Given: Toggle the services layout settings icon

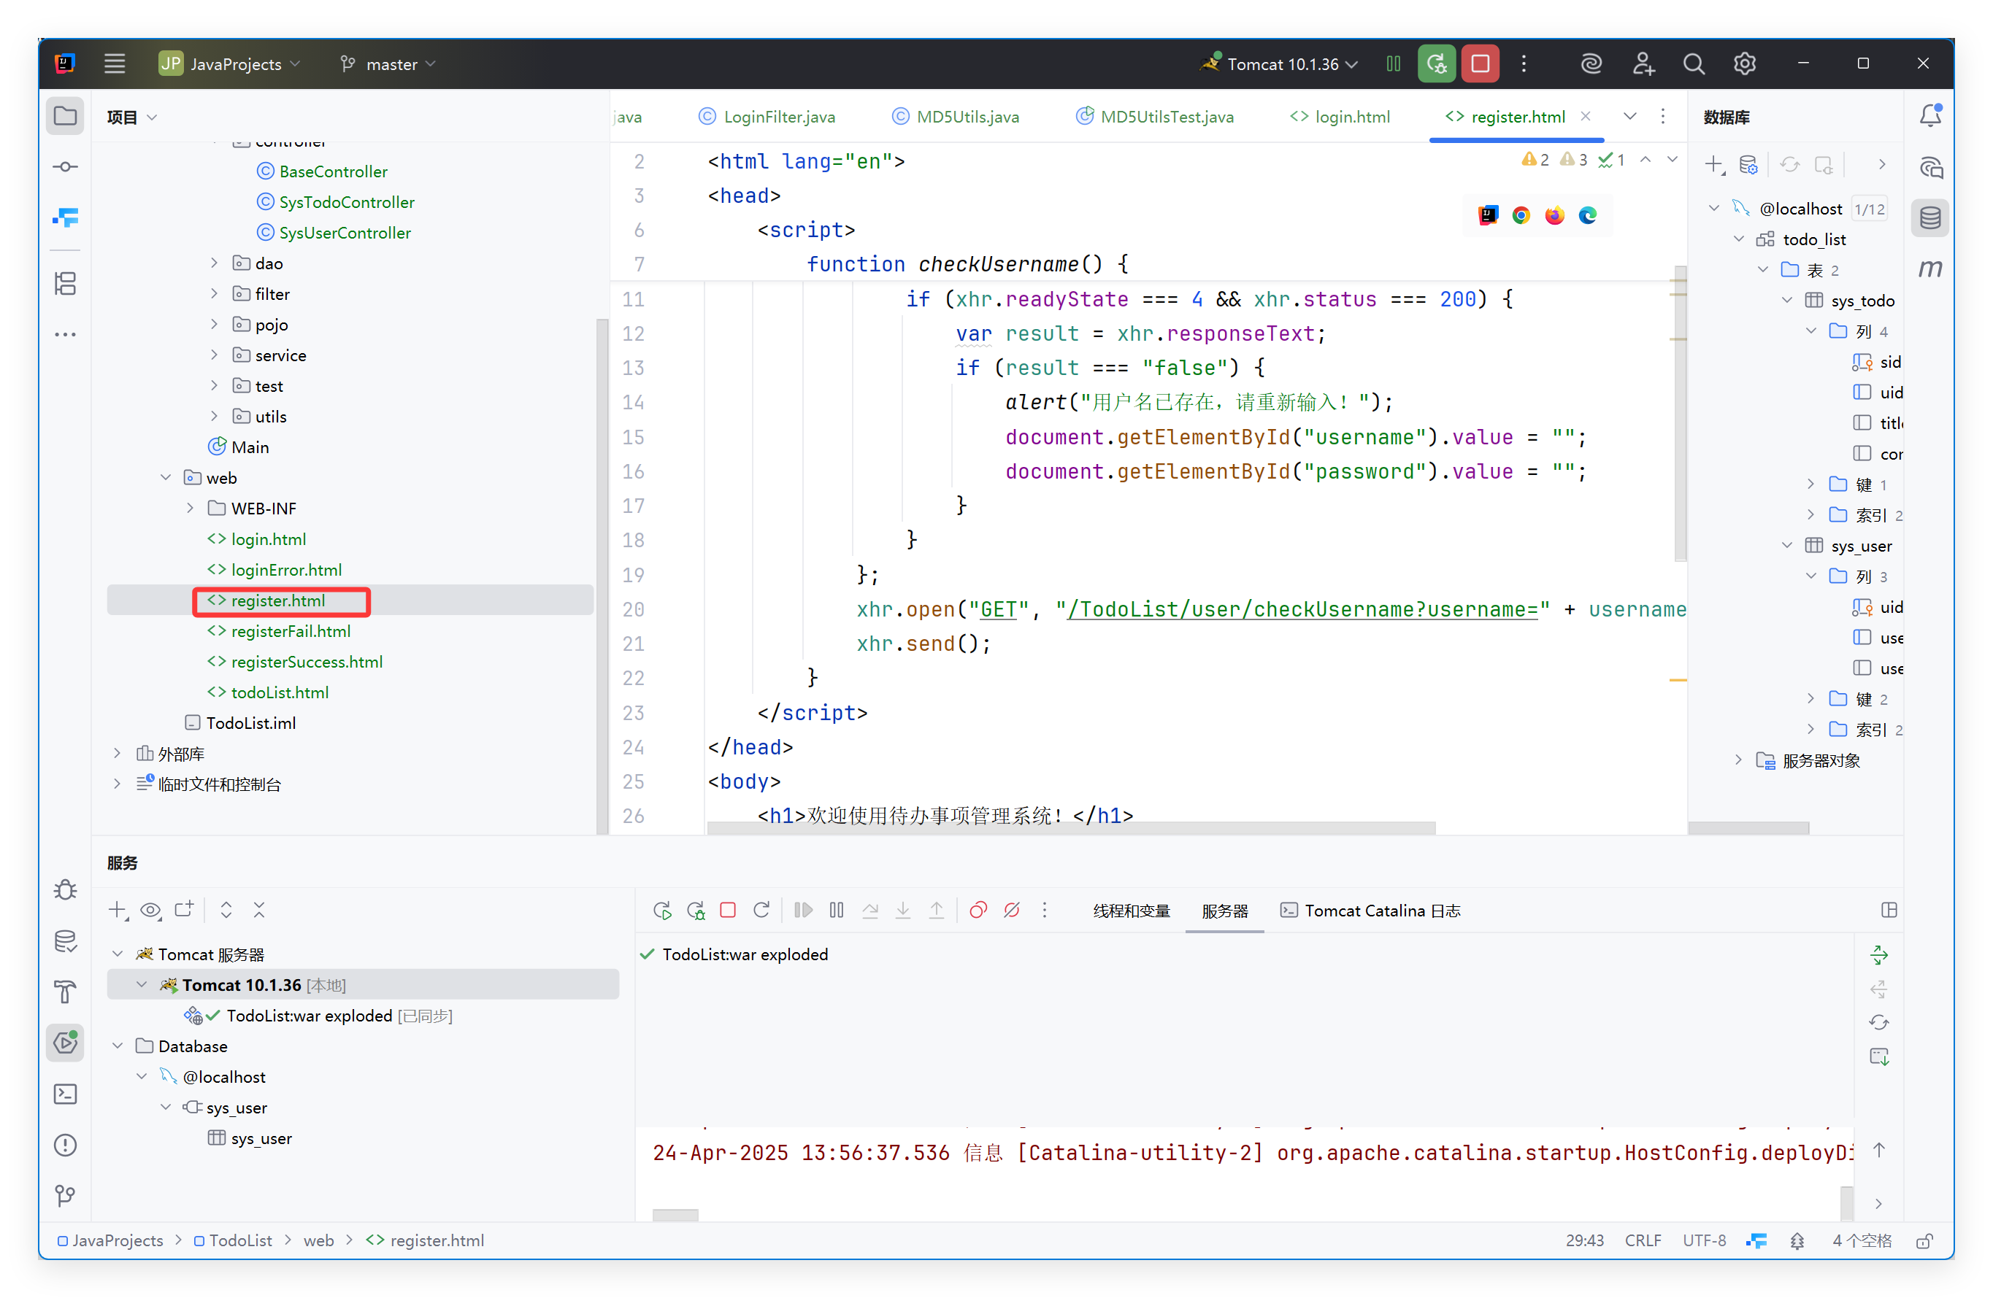Looking at the screenshot, I should coord(1889,910).
